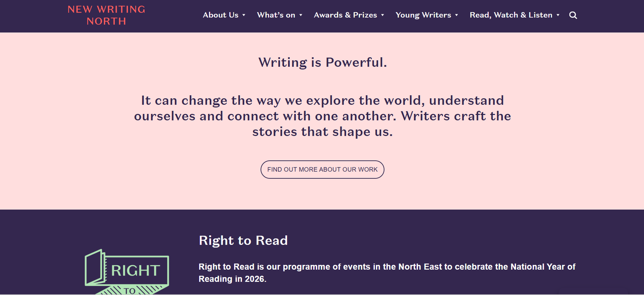Click the arrow beside About Us
This screenshot has height=295, width=644.
click(244, 15)
